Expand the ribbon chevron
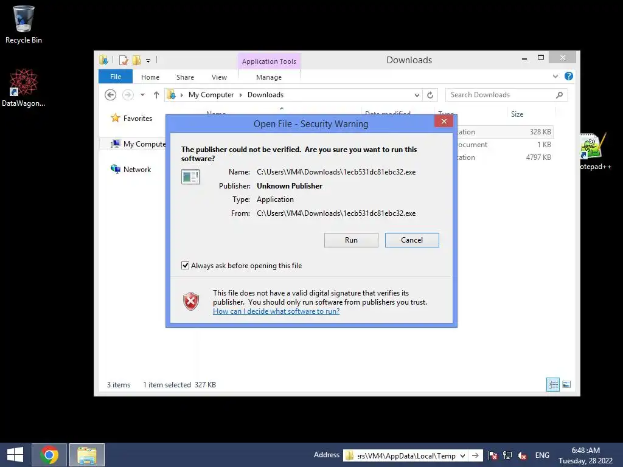Viewport: 623px width, 467px height. click(x=555, y=76)
